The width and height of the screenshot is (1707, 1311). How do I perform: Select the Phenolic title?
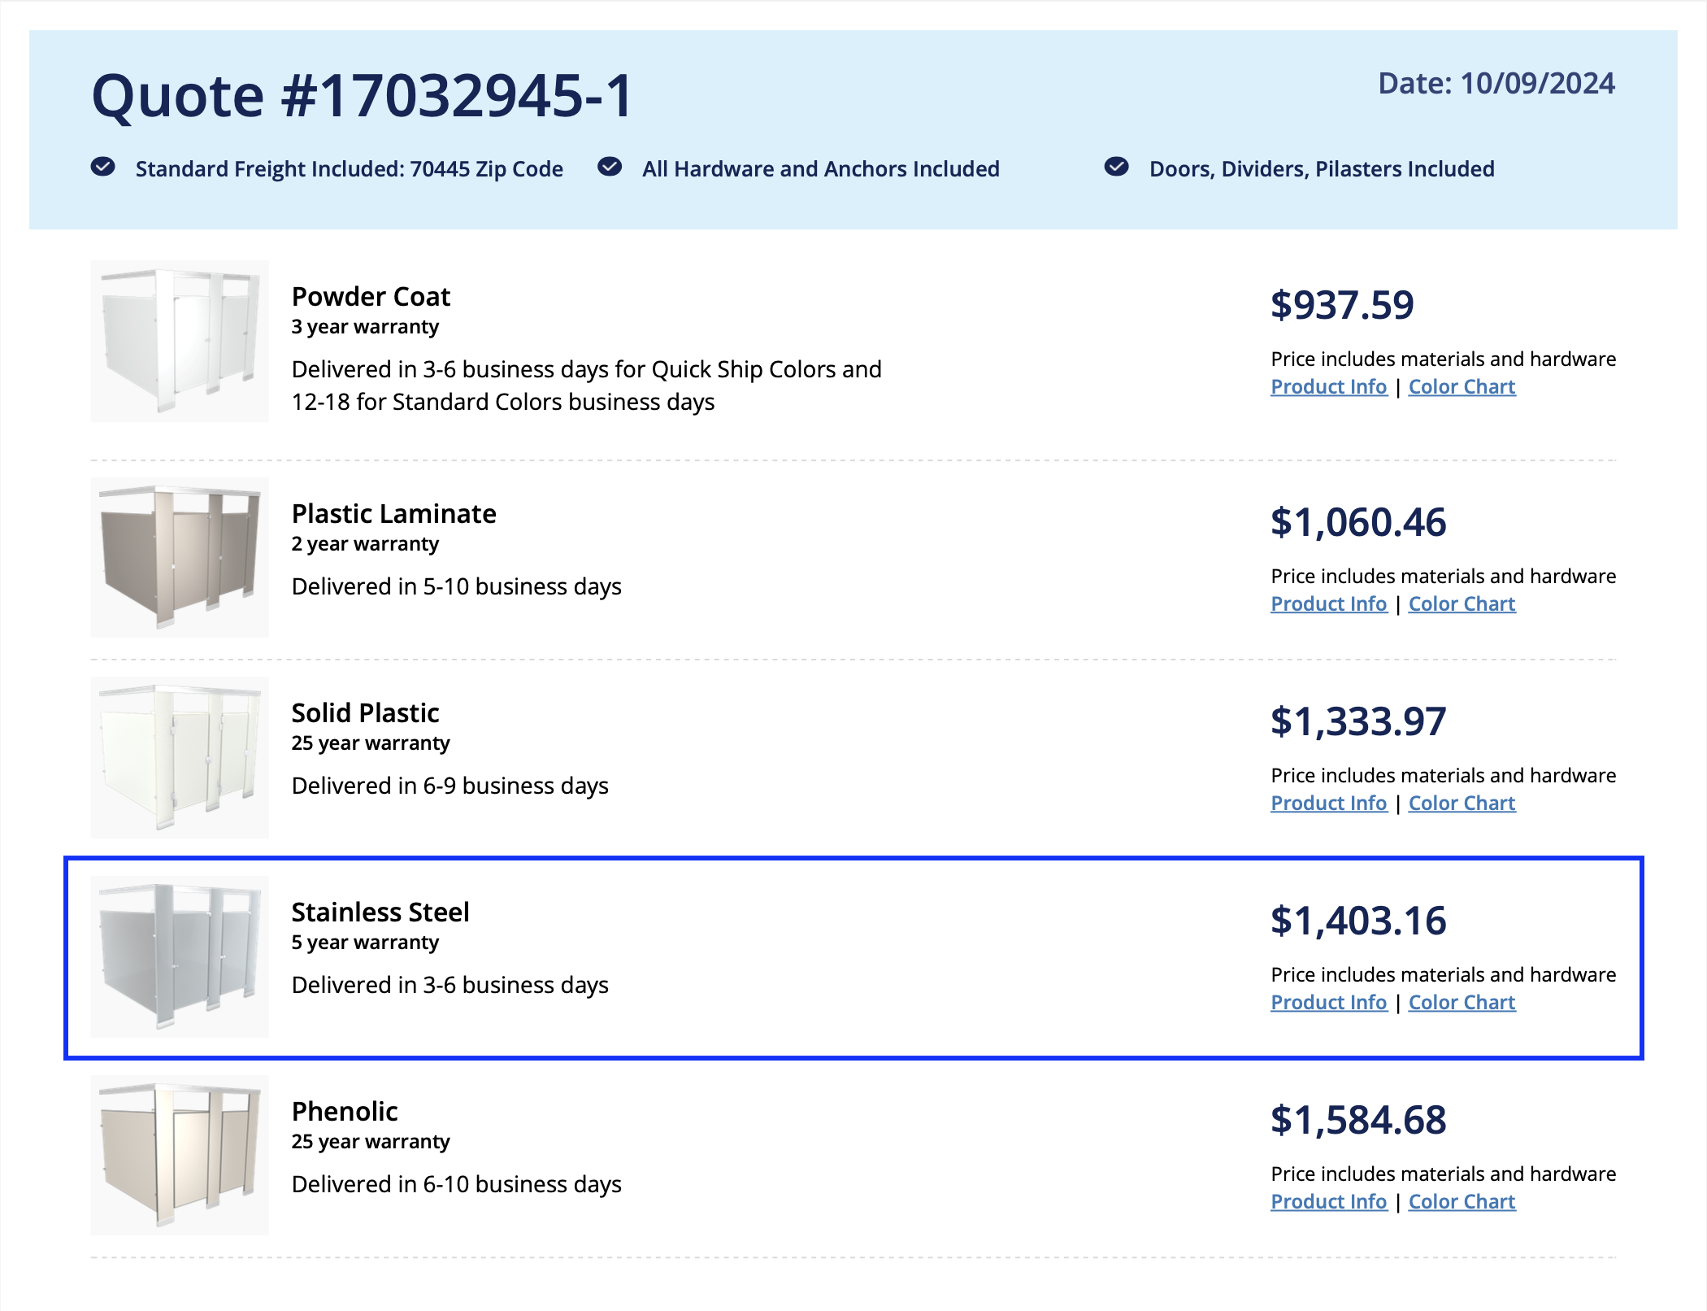click(345, 1112)
